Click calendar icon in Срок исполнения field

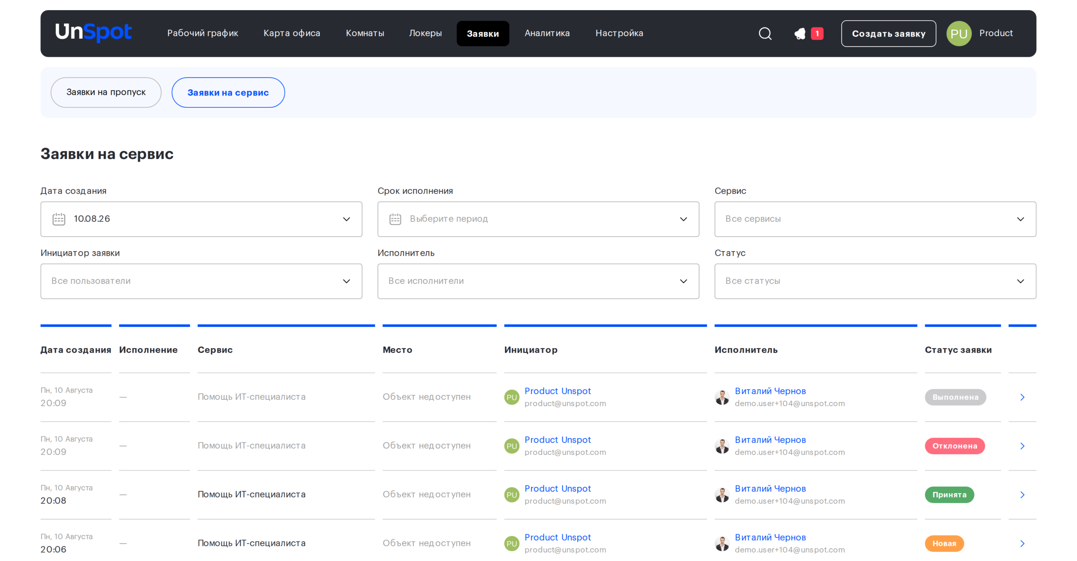tap(395, 219)
